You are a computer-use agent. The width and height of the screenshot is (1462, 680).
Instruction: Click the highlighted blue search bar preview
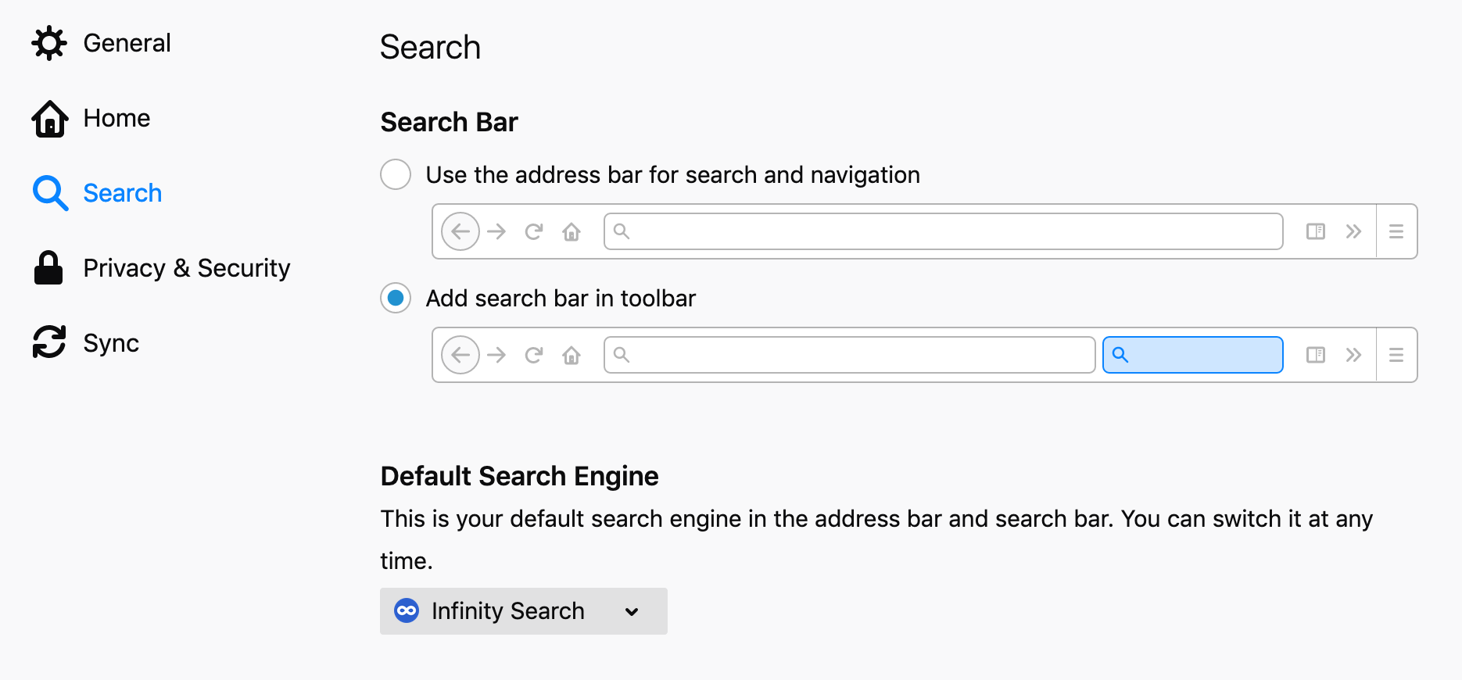coord(1192,355)
